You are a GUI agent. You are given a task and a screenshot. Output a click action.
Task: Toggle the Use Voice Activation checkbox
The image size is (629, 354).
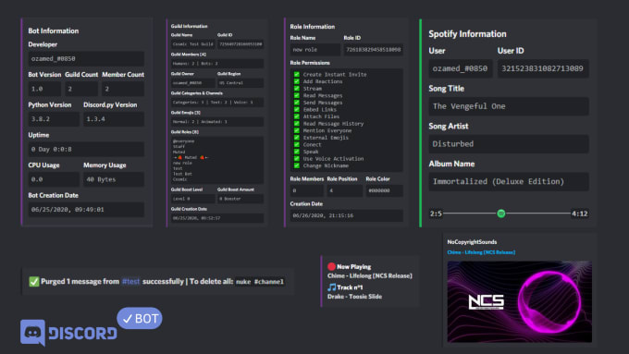tap(296, 158)
